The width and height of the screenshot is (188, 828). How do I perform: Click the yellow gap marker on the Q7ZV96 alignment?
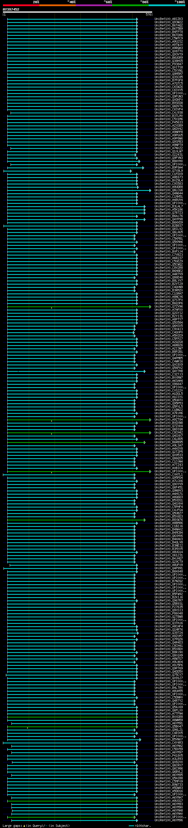coord(51,308)
